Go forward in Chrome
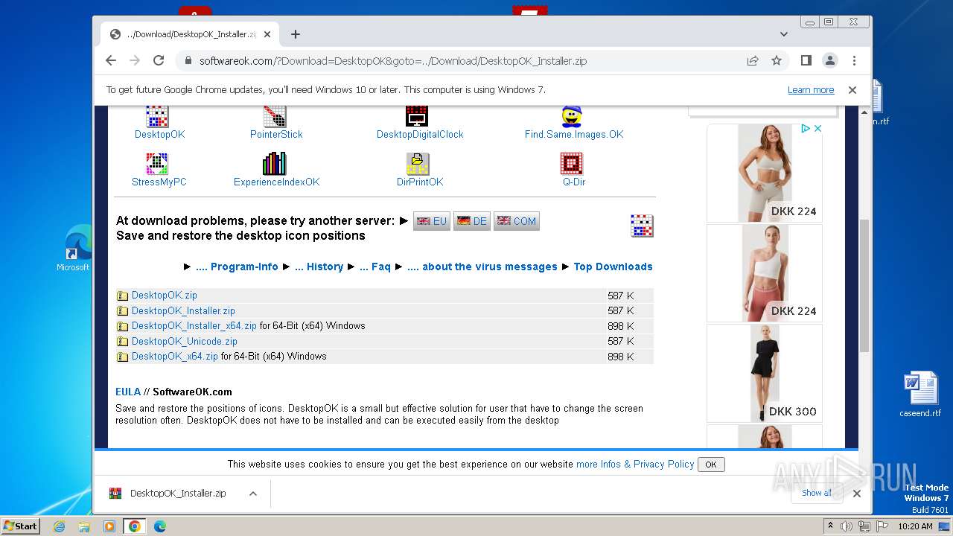Image resolution: width=953 pixels, height=536 pixels. (135, 60)
